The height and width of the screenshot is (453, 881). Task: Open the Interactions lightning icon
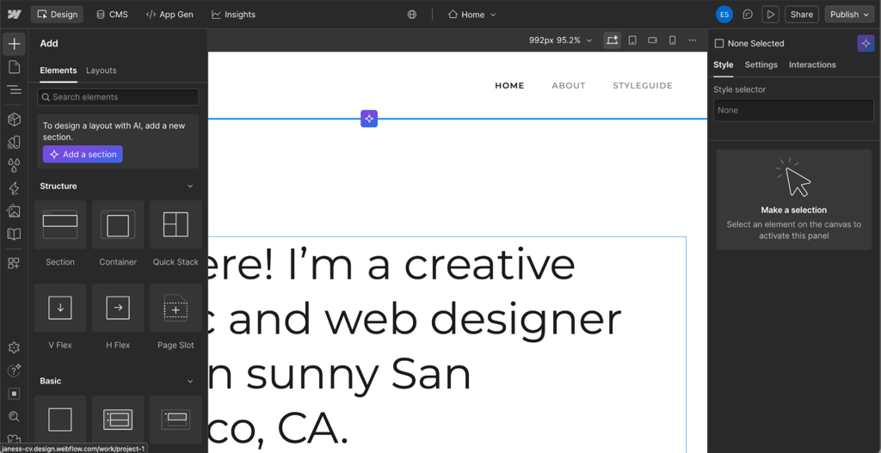pos(14,188)
